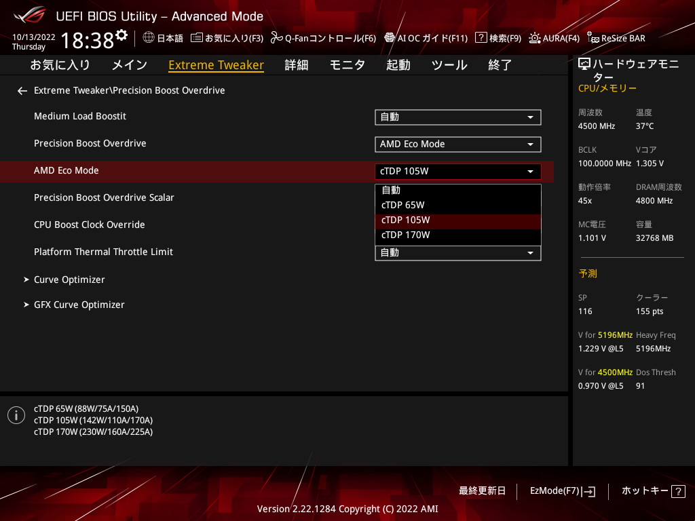Select Medium Load Boostit label

pyautogui.click(x=80, y=117)
